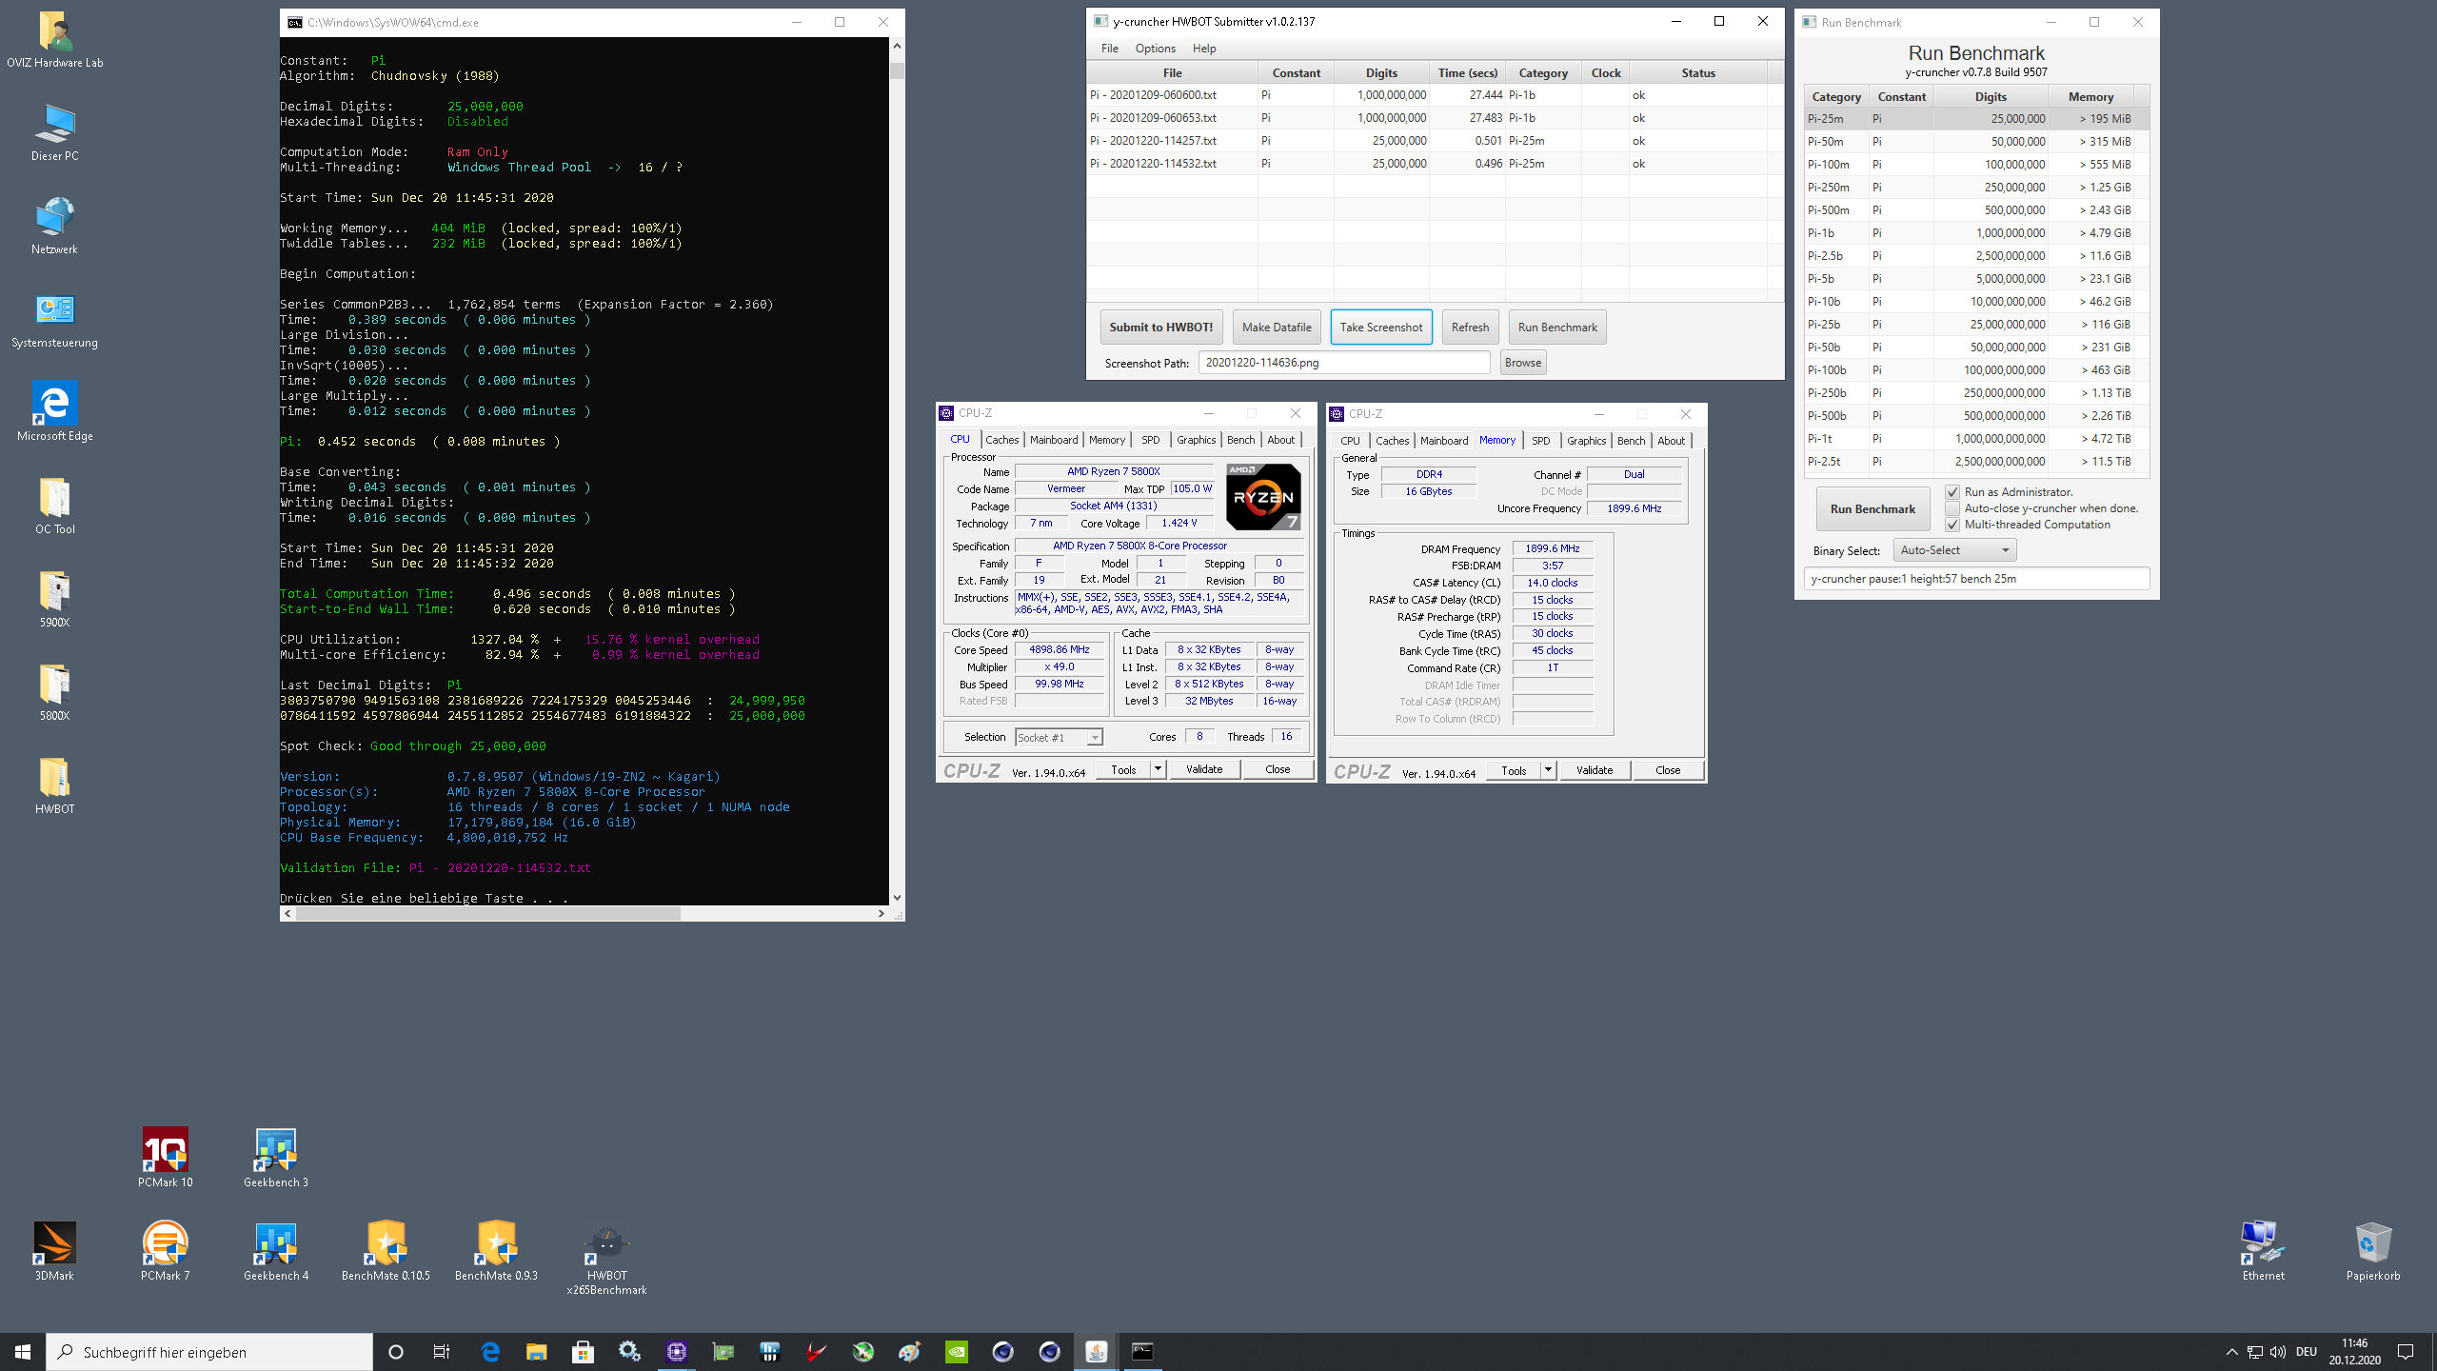
Task: Expand Tools dropdown arrow in CPU-Z CPU window
Action: [x=1159, y=769]
